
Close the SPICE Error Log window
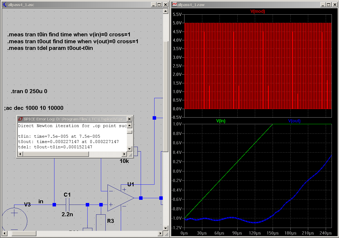point(129,119)
